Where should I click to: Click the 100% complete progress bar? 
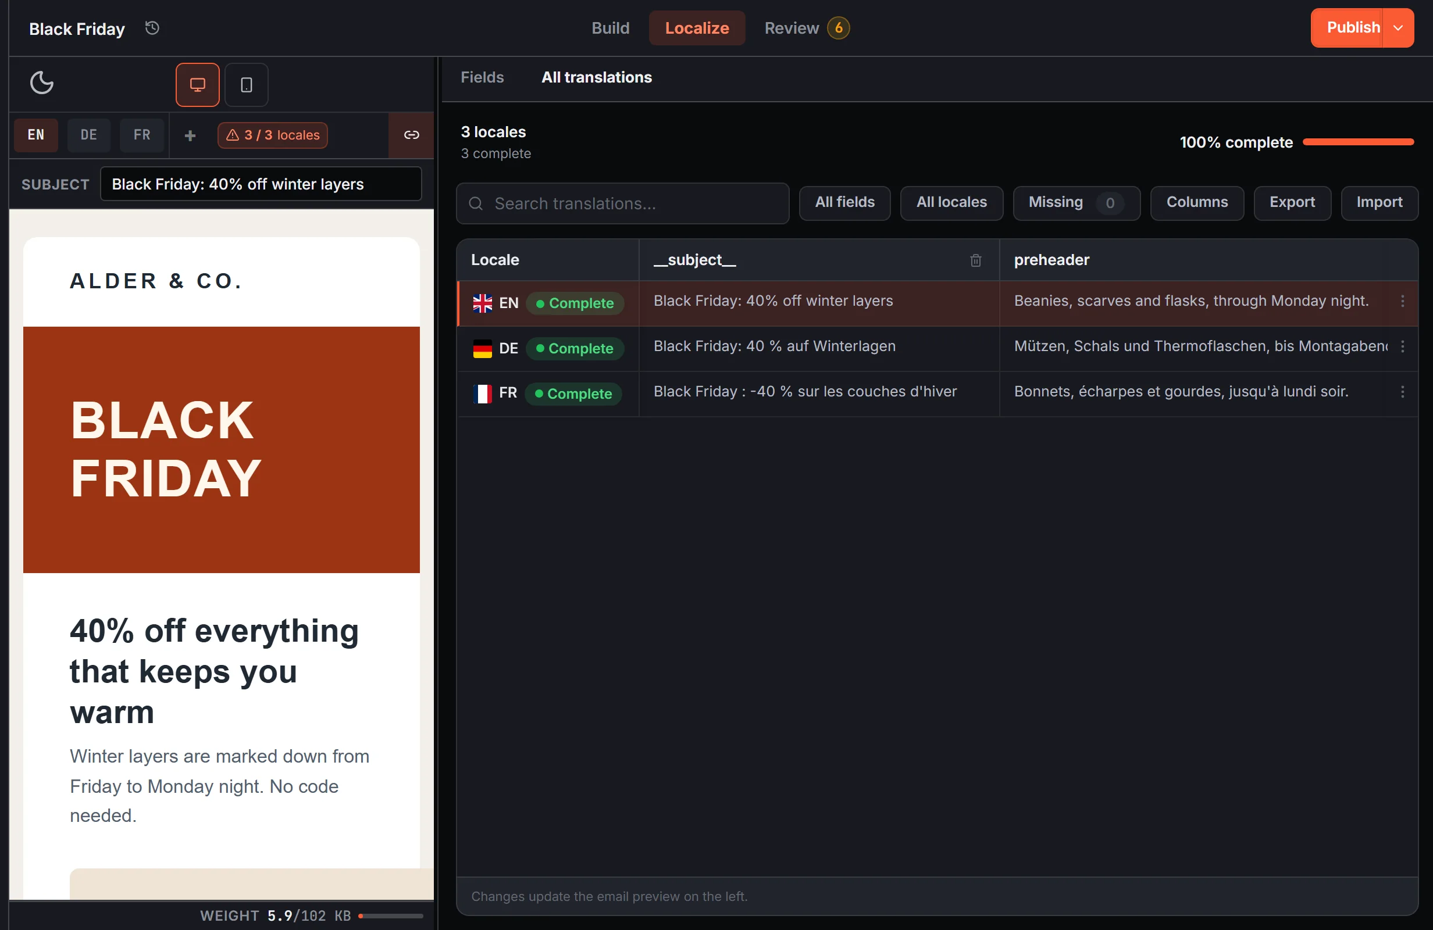pyautogui.click(x=1358, y=142)
